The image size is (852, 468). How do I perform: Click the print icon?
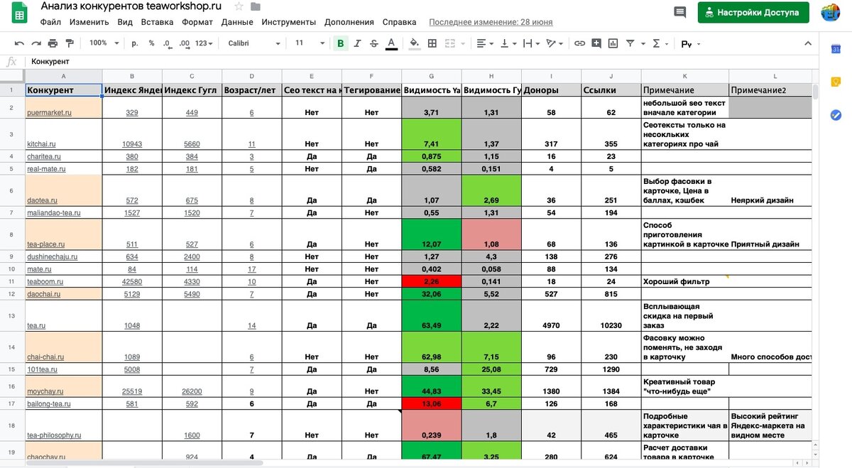[53, 43]
